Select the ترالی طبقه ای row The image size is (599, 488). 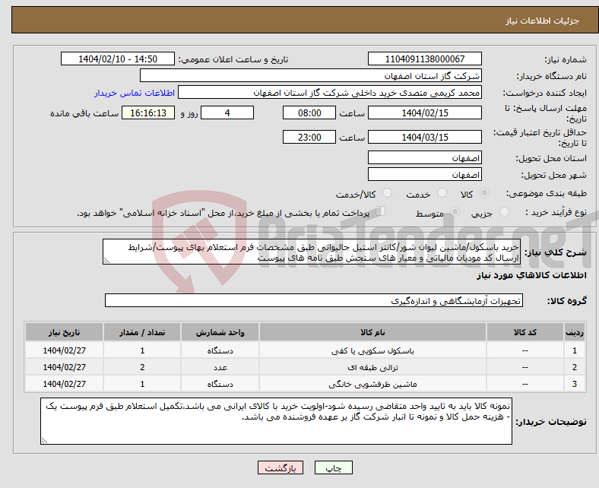click(305, 367)
